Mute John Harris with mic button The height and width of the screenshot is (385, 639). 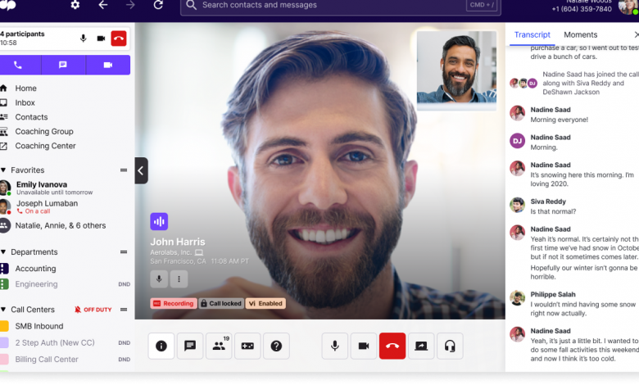point(159,279)
